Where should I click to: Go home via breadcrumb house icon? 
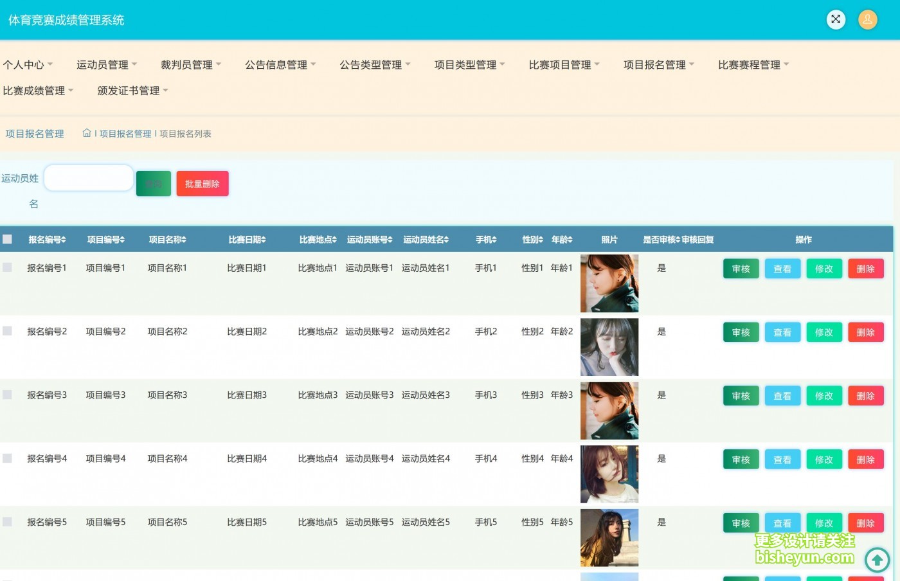pos(87,133)
